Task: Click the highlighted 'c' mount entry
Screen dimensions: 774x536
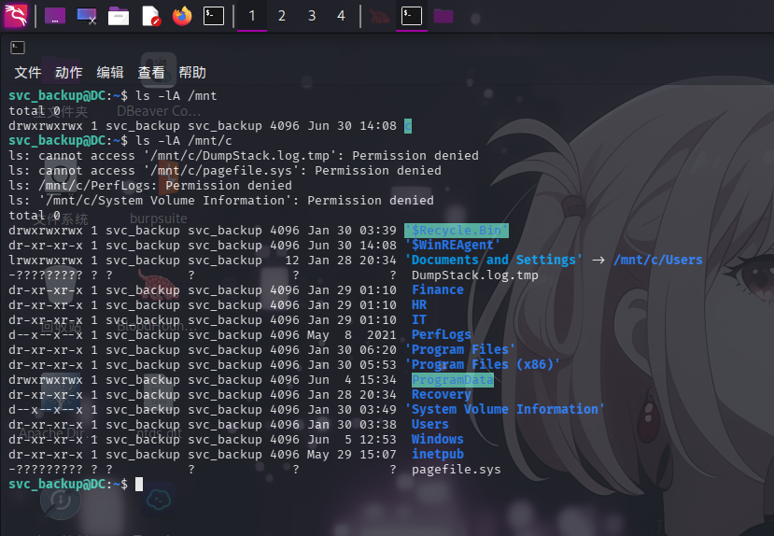Action: coord(408,126)
